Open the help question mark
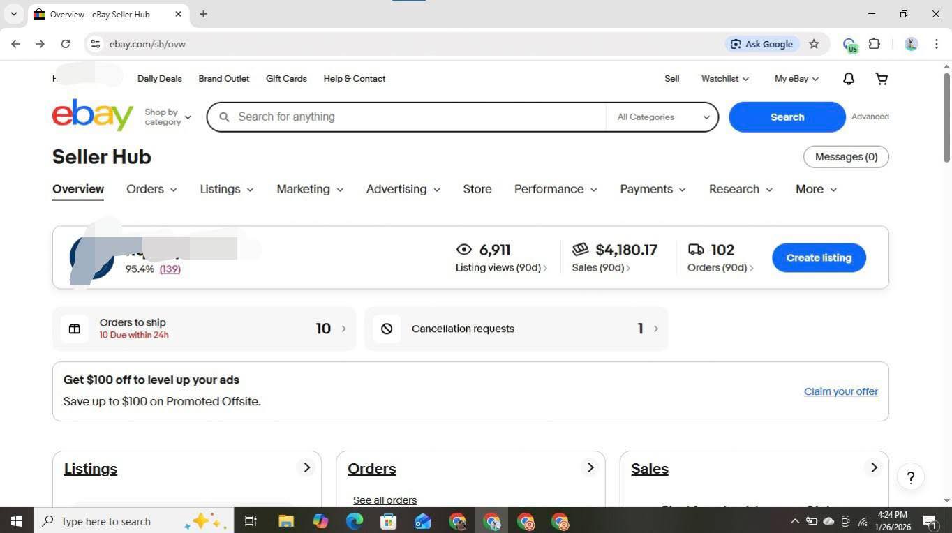This screenshot has height=533, width=952. (x=910, y=478)
